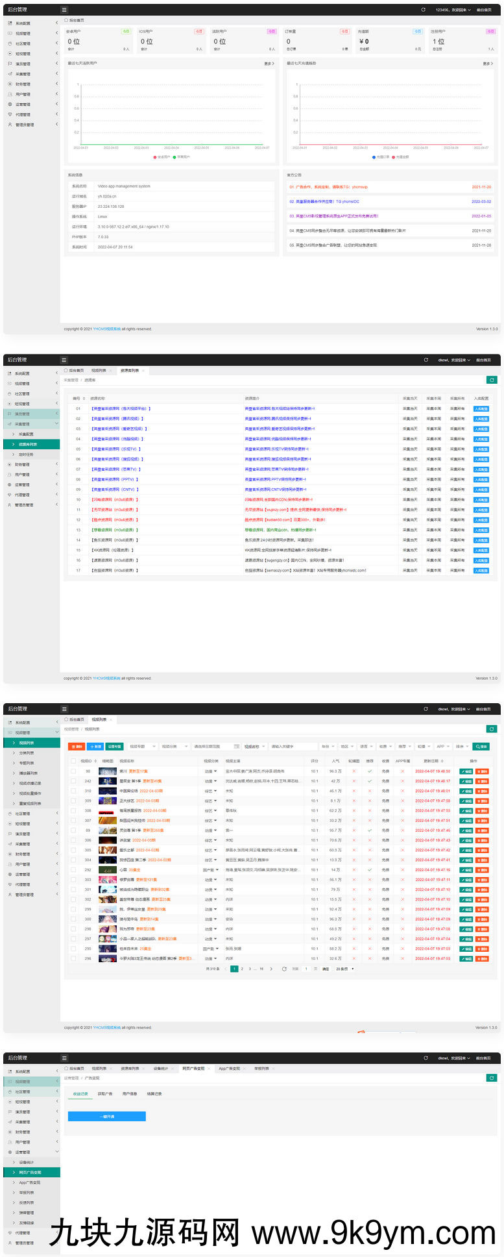Click header refresh icon beside 123456 user
This screenshot has height=1257, width=504.
click(424, 10)
